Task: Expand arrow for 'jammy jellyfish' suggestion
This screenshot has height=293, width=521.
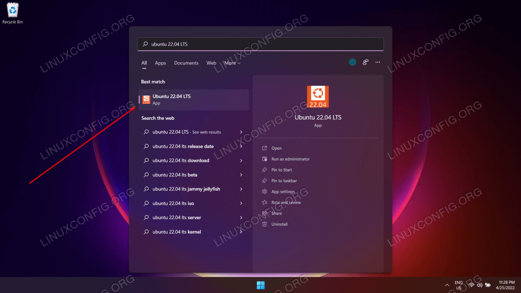Action: (241, 189)
